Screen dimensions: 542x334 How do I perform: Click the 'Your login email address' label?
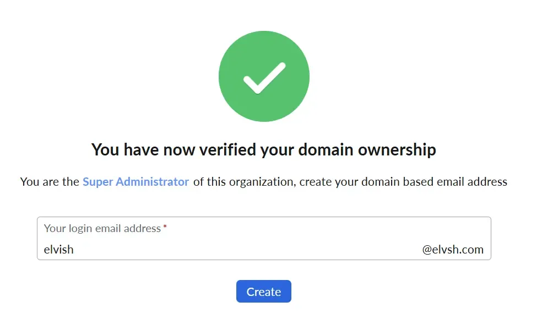[102, 228]
